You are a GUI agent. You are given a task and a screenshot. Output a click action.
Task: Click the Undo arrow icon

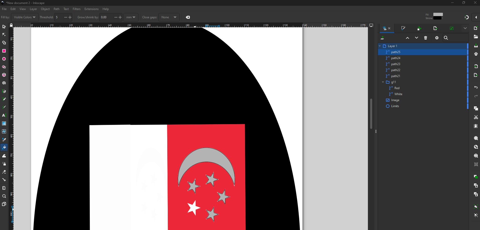(476, 88)
